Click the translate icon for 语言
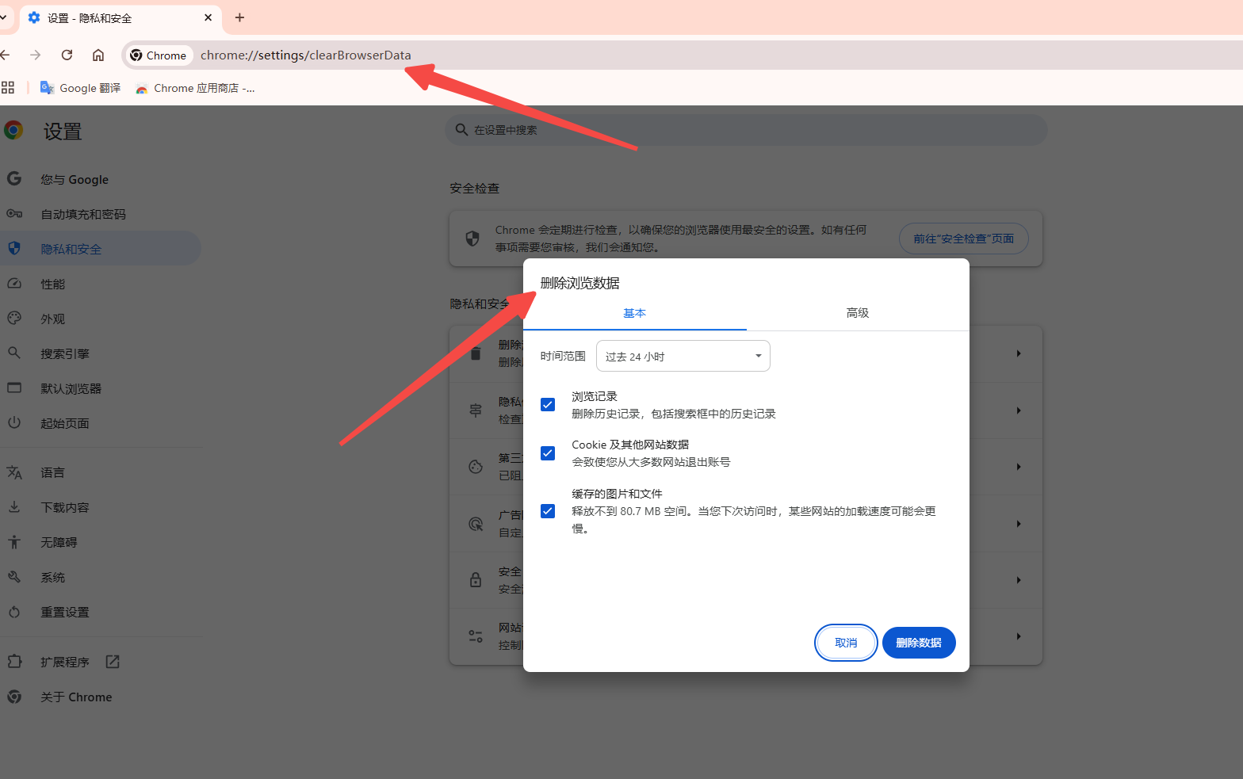 tap(14, 472)
